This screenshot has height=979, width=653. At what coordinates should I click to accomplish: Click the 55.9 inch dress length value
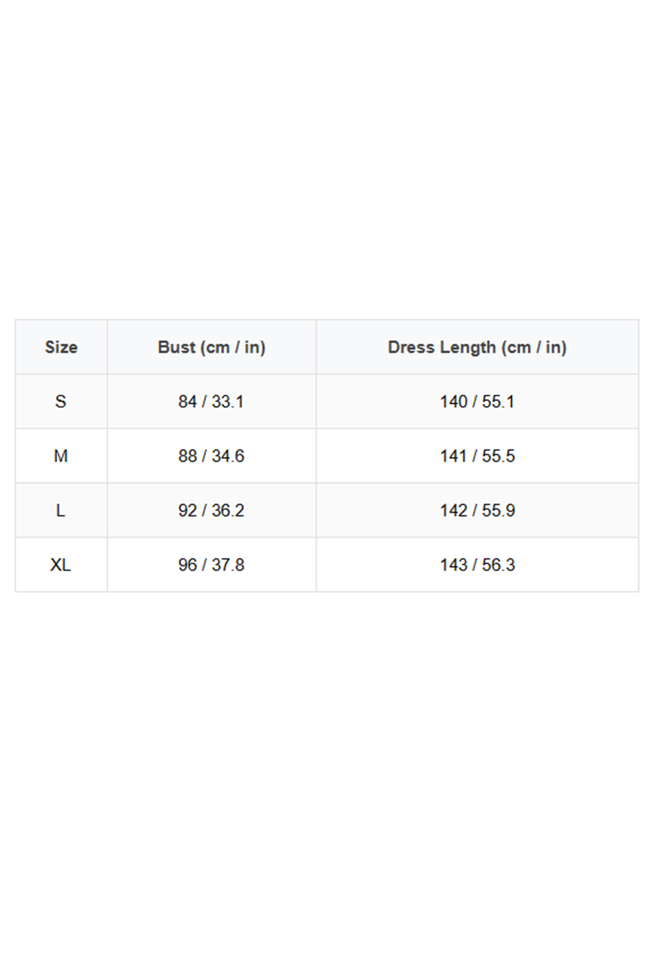point(498,510)
